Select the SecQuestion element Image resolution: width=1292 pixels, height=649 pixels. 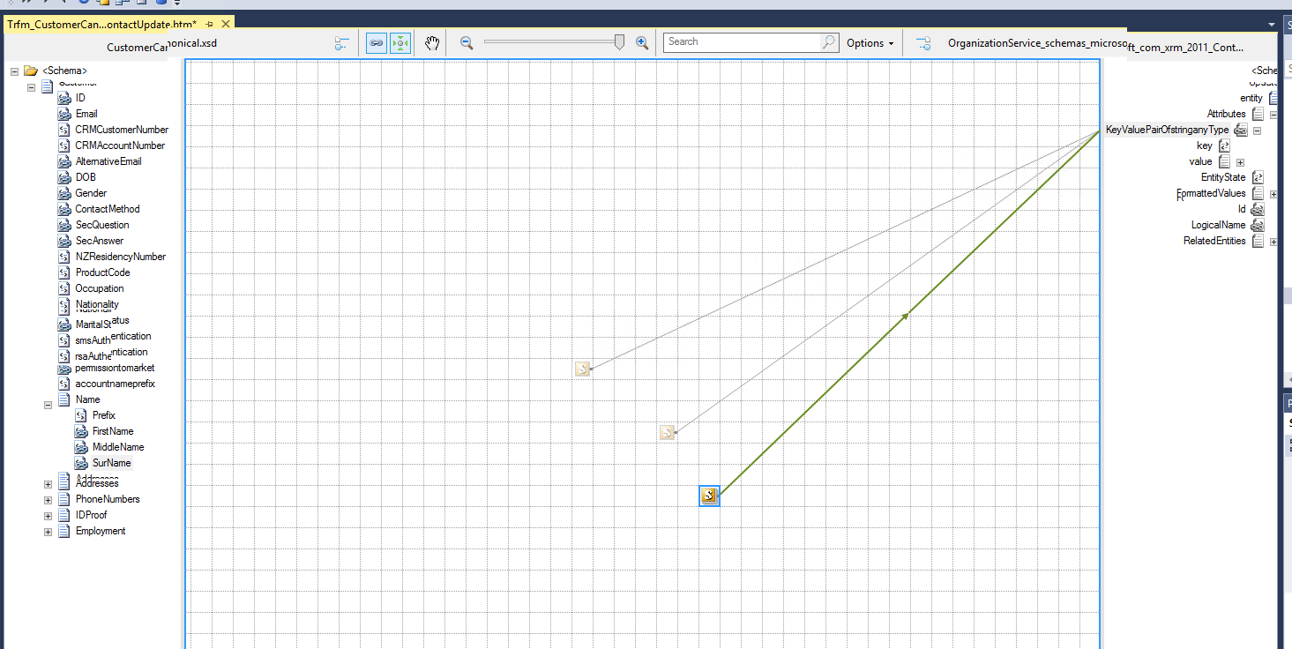[102, 225]
